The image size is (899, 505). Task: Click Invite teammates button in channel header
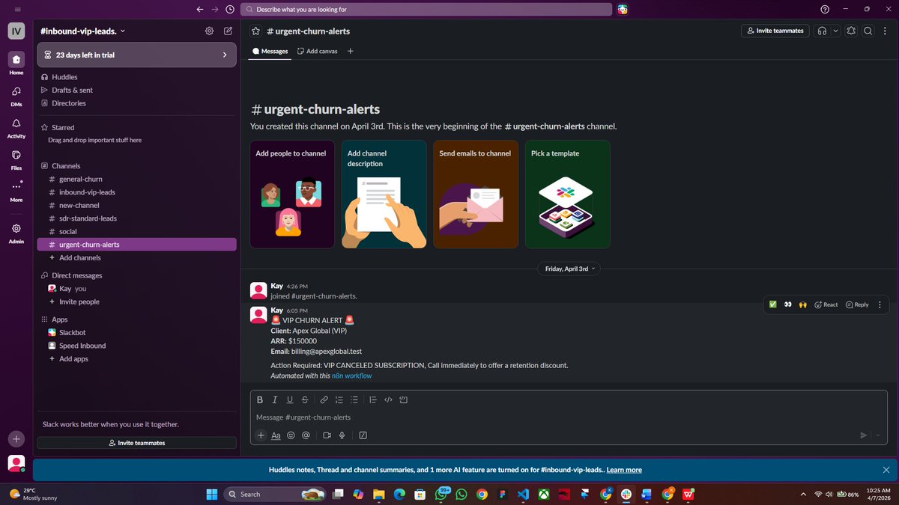coord(775,31)
